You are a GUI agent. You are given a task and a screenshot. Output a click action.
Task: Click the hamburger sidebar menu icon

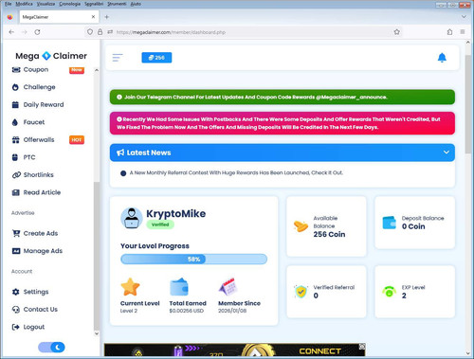coord(118,58)
